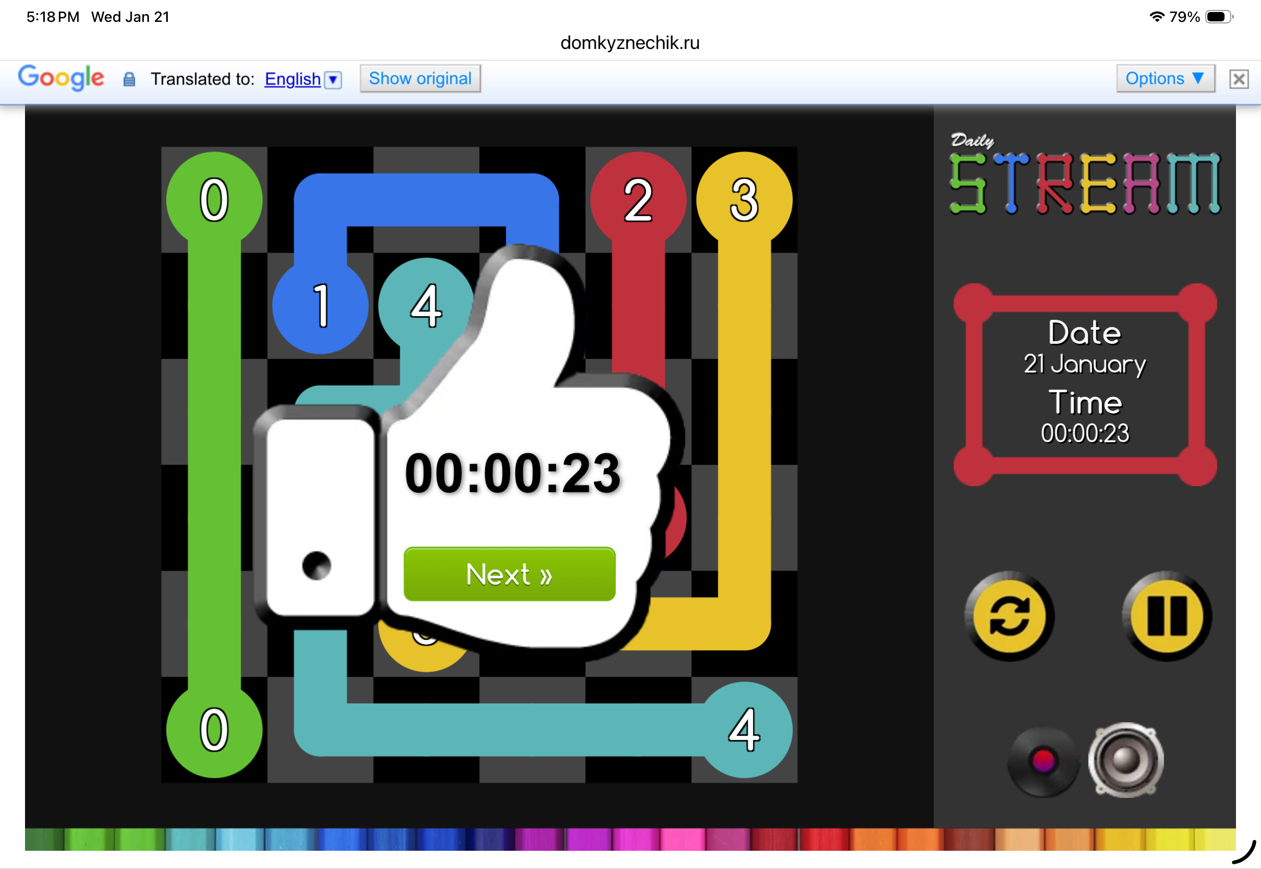
Task: Click the lock icon beside Translated to
Action: [x=129, y=80]
